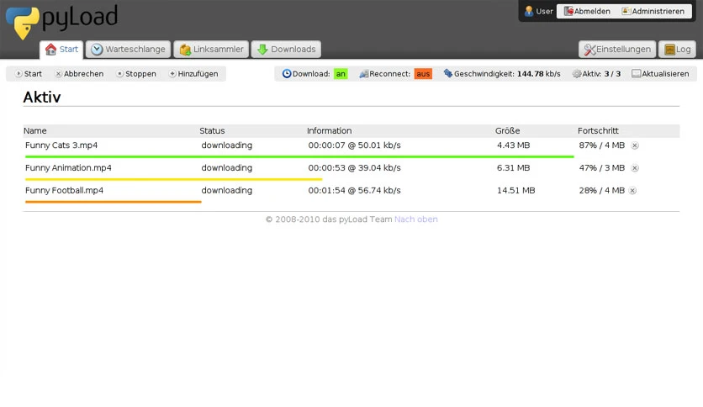Open Einstellungen settings tab
The image size is (703, 407).
click(617, 50)
